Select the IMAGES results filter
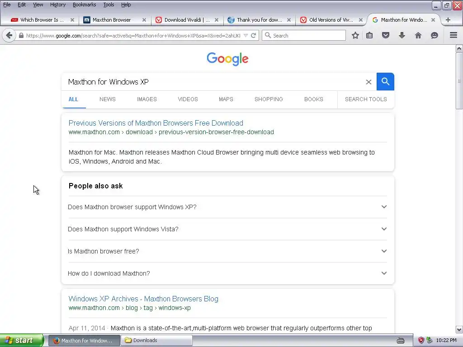 pyautogui.click(x=147, y=99)
